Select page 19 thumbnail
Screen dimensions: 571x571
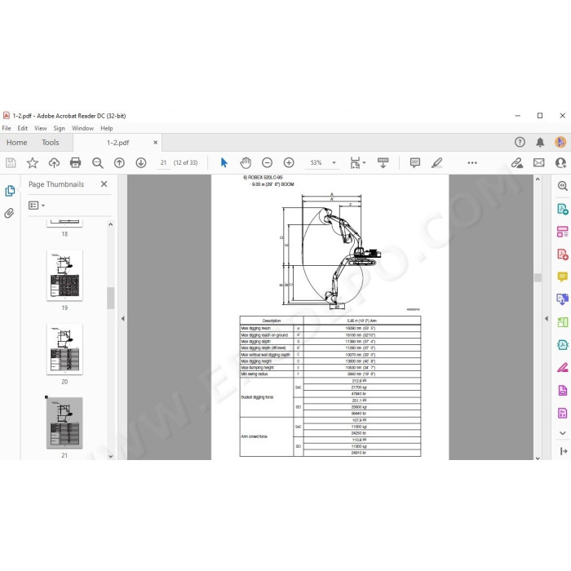[x=64, y=276]
